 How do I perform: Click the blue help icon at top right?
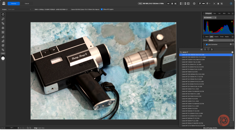(231, 3)
